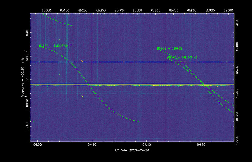Click the 60526 - DEIMOS label
The width and height of the screenshot is (252, 162).
click(169, 49)
